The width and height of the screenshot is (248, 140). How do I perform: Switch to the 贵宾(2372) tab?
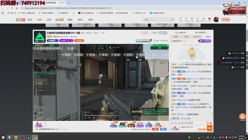pyautogui.click(x=197, y=37)
